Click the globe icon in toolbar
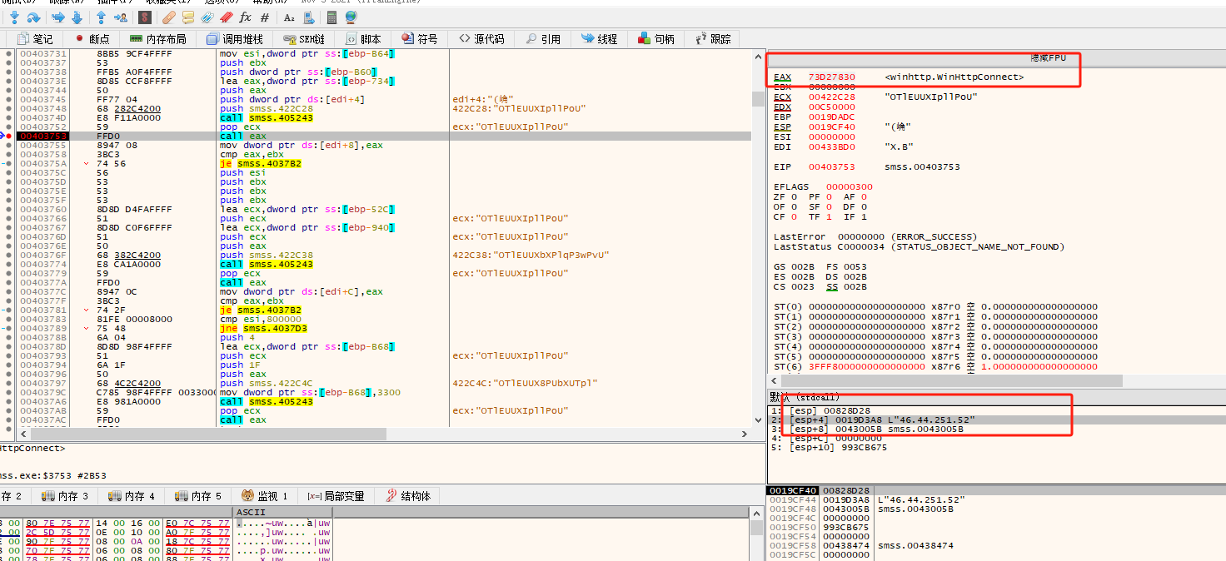The width and height of the screenshot is (1226, 561). [350, 17]
